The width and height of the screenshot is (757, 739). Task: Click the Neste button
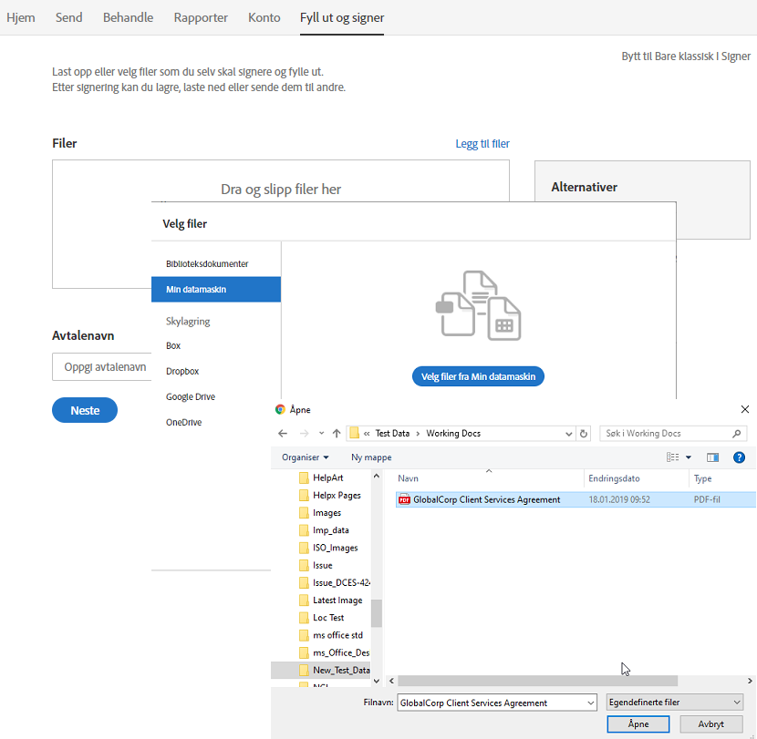(85, 410)
